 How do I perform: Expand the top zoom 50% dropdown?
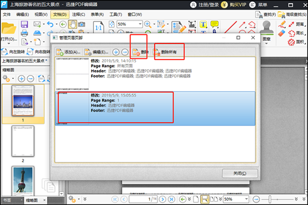coord(140,24)
